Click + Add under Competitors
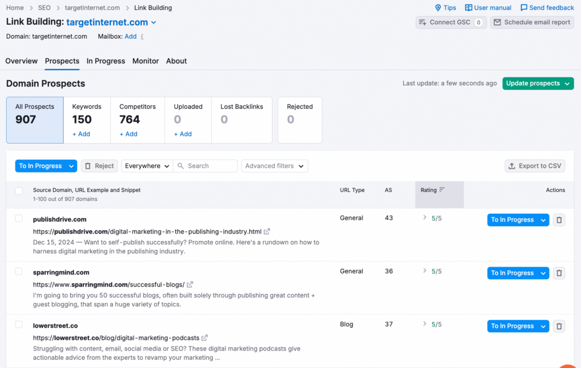Image resolution: width=581 pixels, height=368 pixels. coord(128,134)
